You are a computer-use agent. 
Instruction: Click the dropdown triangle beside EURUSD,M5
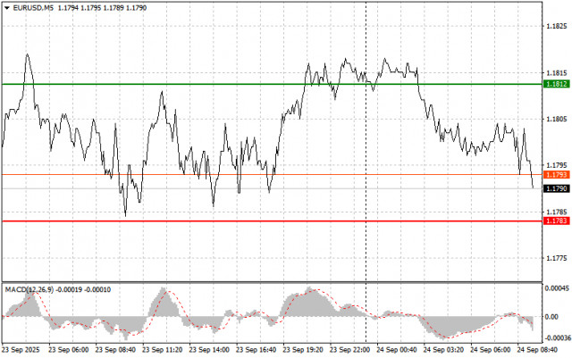pos(7,8)
